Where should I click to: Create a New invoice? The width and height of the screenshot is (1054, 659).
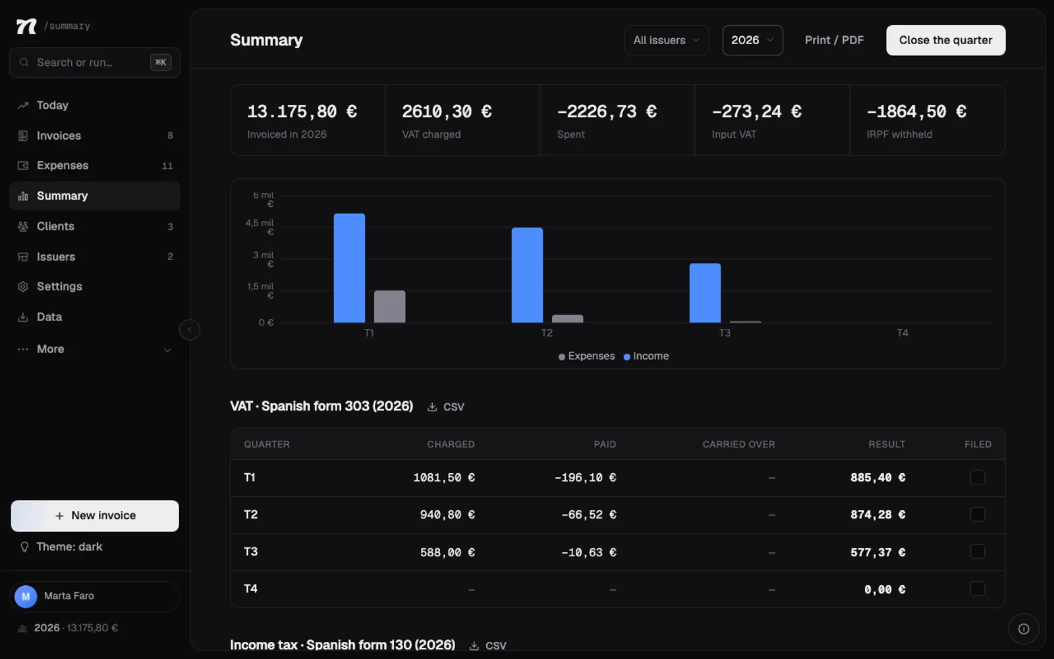[95, 516]
